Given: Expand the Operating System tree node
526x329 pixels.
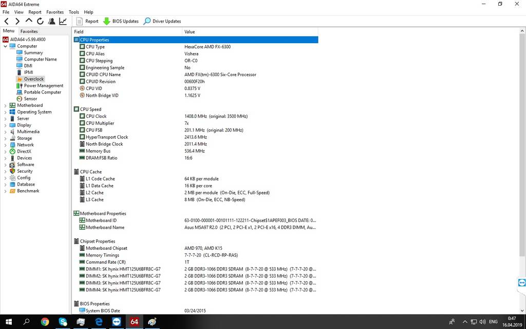Looking at the screenshot, I should click(x=5, y=112).
